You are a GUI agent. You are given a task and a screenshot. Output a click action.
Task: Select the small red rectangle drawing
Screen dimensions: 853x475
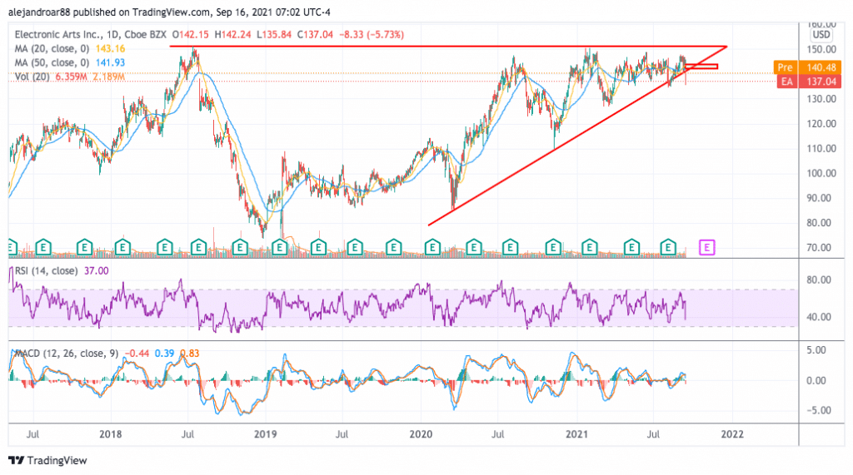701,67
